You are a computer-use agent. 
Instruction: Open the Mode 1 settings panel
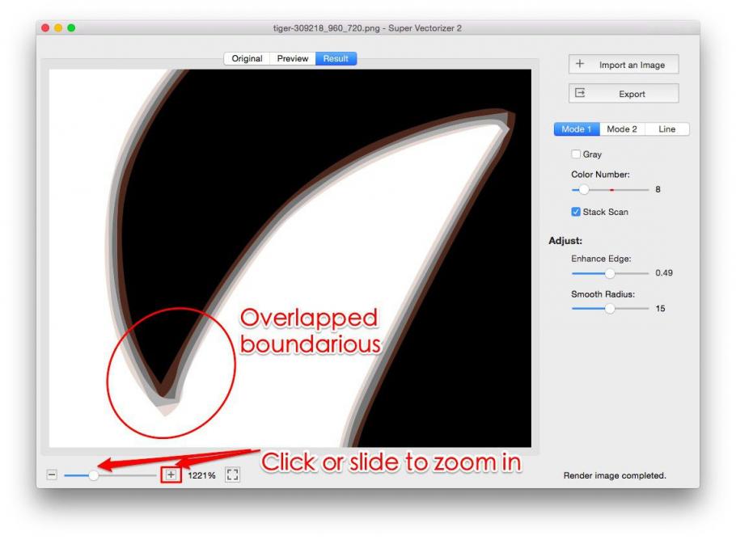pos(576,129)
